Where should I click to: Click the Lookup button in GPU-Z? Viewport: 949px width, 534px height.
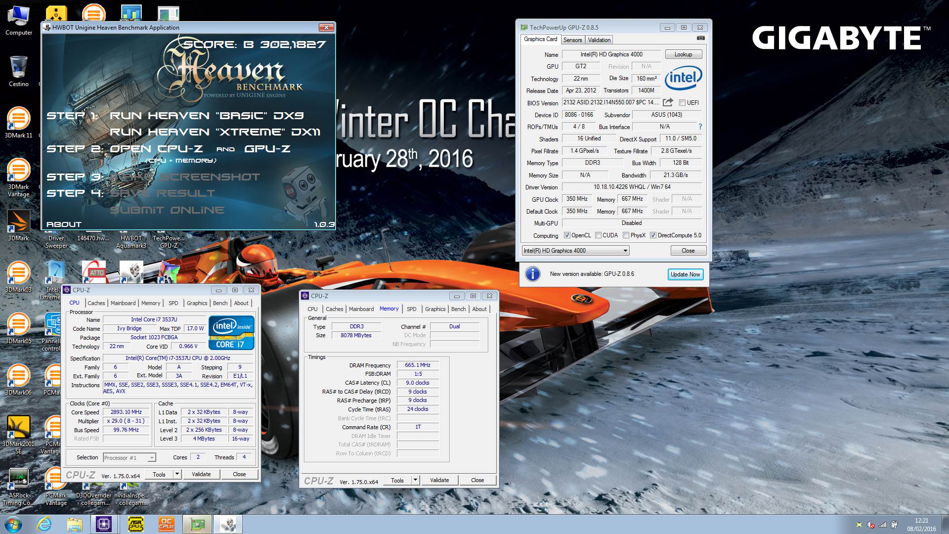683,54
